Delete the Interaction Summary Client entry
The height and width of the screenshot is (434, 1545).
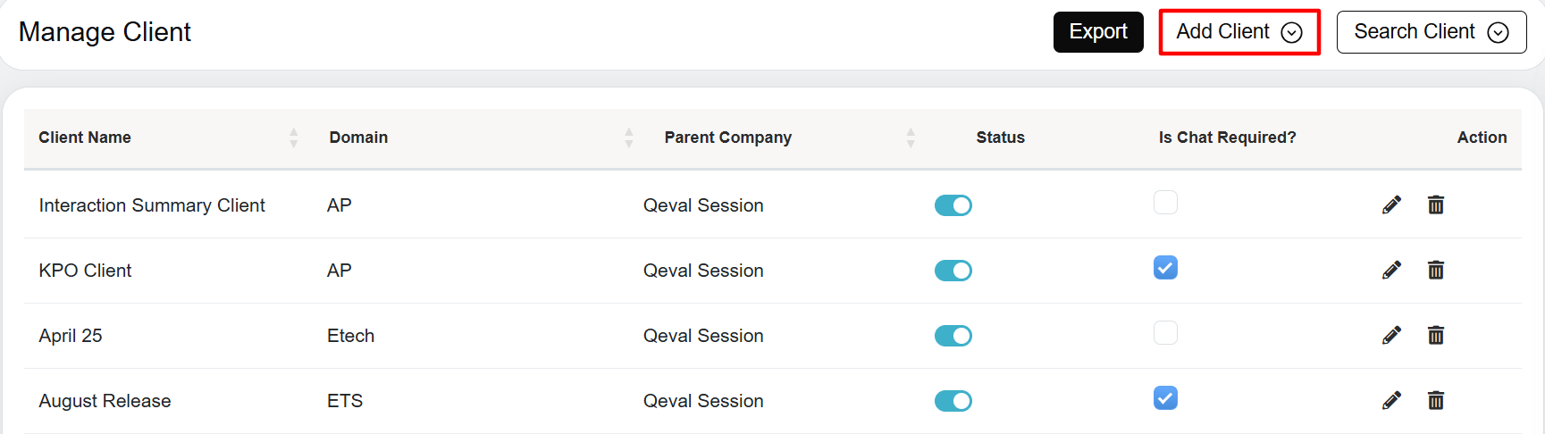[x=1436, y=205]
